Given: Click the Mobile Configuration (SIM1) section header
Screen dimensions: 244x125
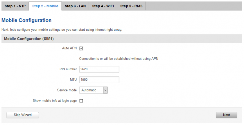Looking at the screenshot, I should pyautogui.click(x=29, y=39).
